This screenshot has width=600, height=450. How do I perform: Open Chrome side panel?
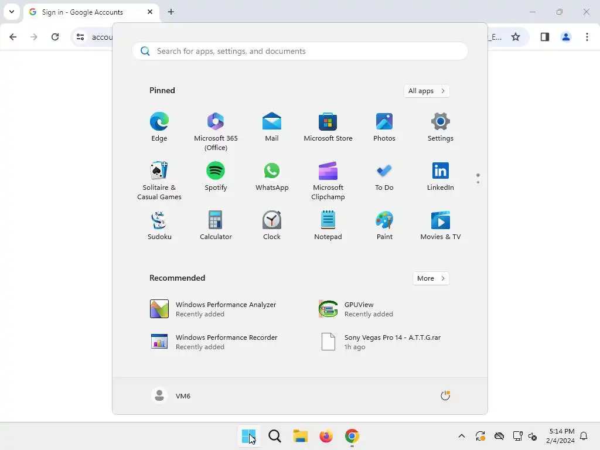[545, 37]
